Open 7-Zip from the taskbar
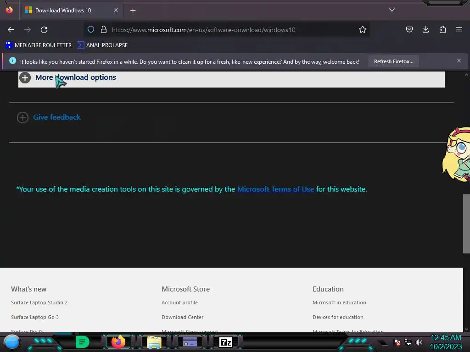This screenshot has width=470, height=352. point(226,342)
